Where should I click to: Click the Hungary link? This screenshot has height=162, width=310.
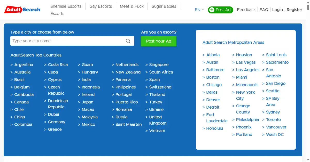tap(90, 72)
